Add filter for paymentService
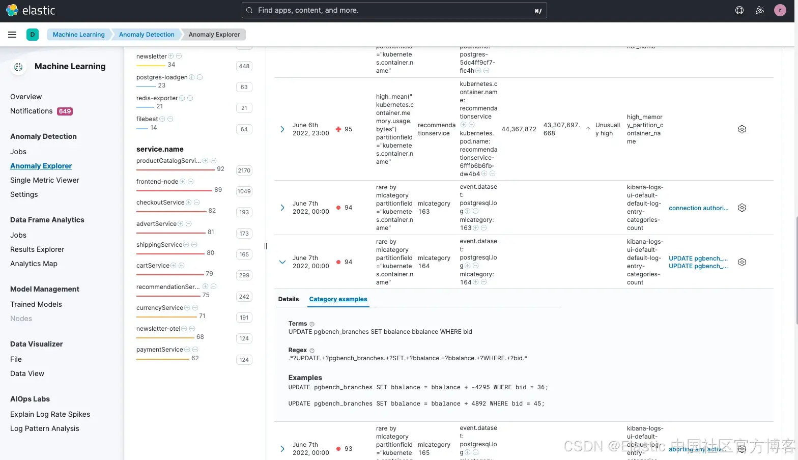Image resolution: width=798 pixels, height=460 pixels. pos(187,350)
